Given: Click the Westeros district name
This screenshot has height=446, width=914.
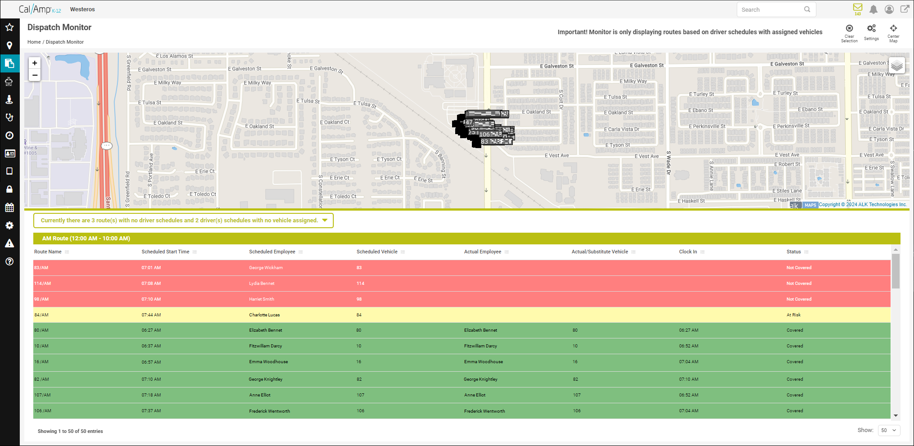Looking at the screenshot, I should [82, 9].
